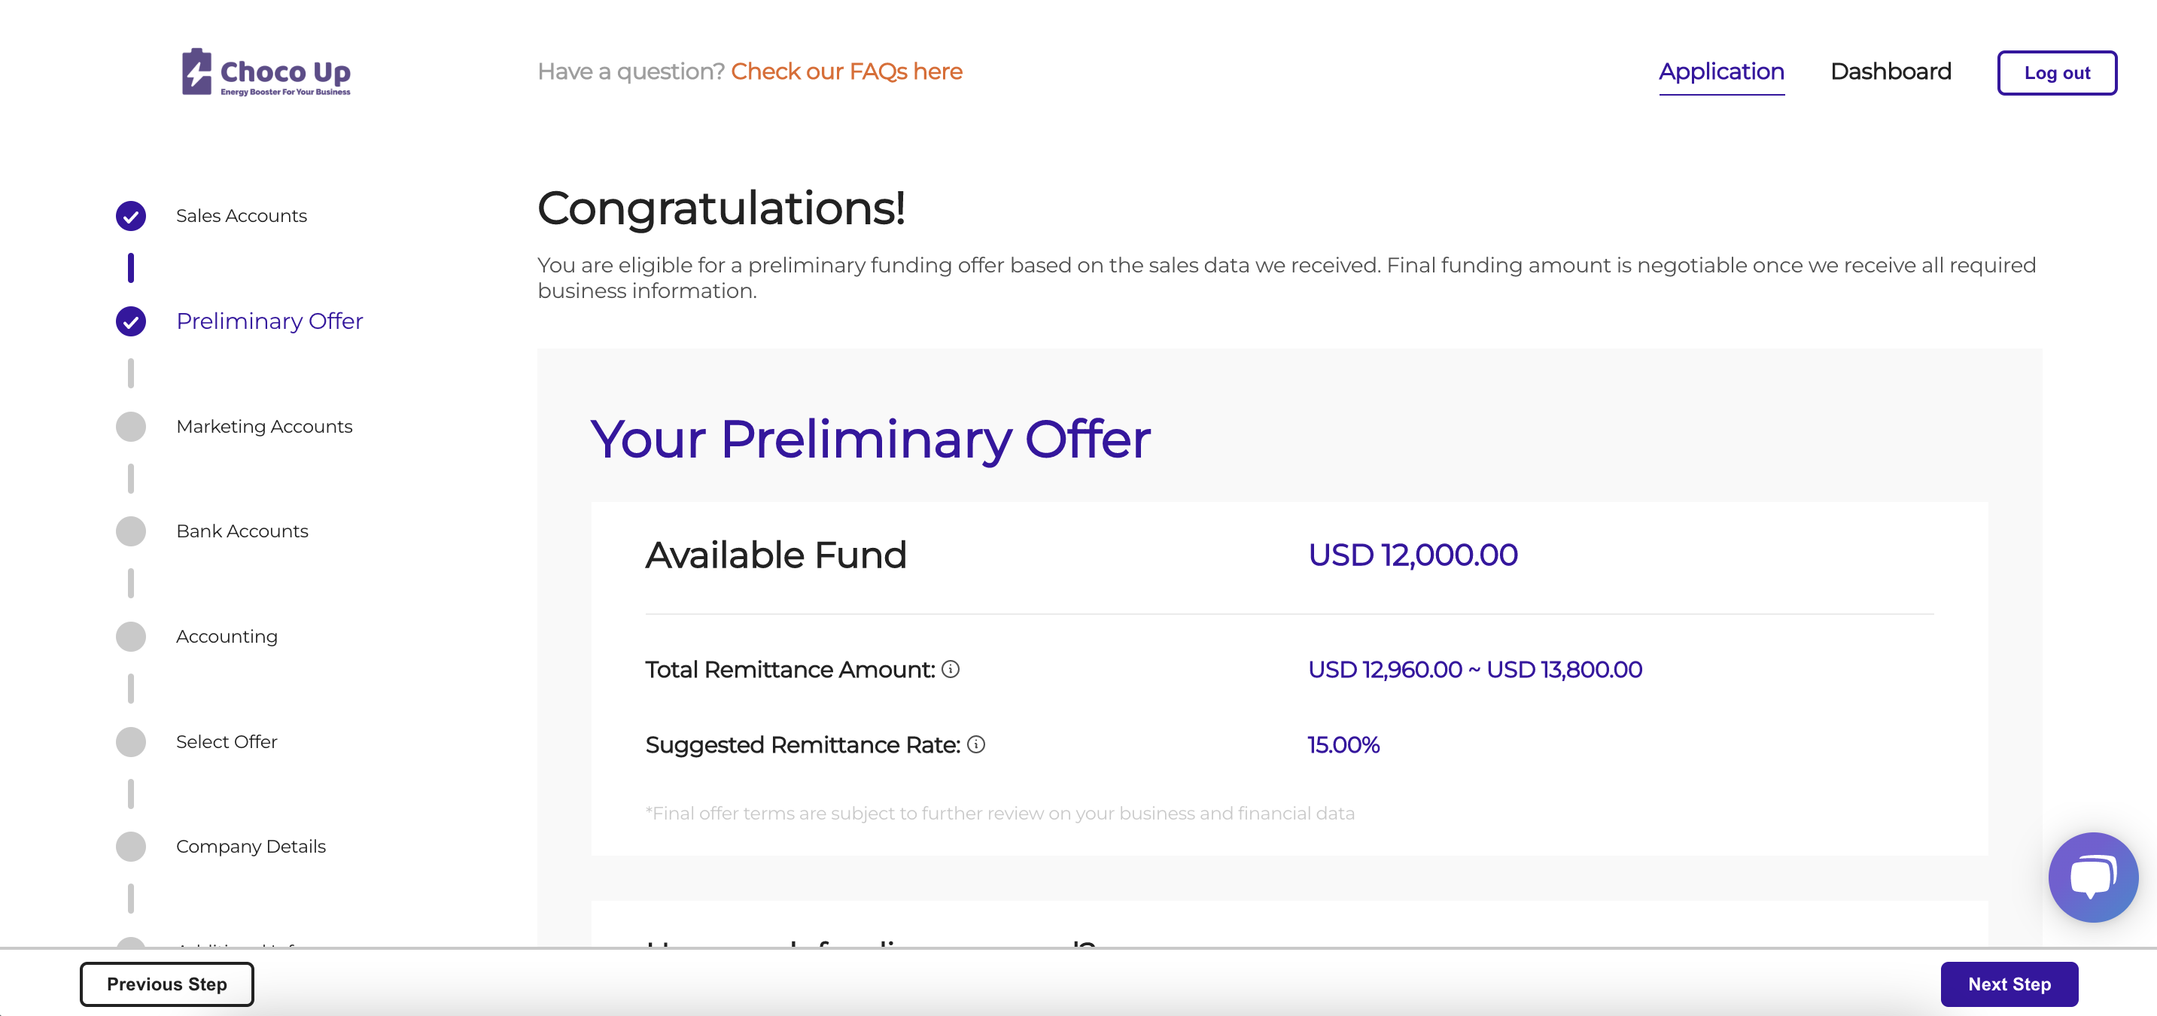Select Sales Accounts step label
The height and width of the screenshot is (1016, 2157).
241,216
